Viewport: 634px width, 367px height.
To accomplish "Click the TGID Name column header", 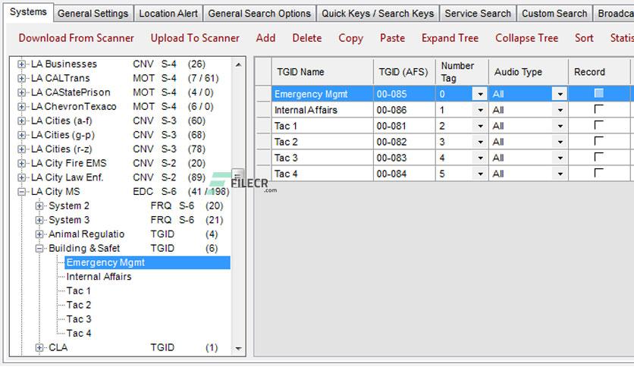I will click(322, 72).
